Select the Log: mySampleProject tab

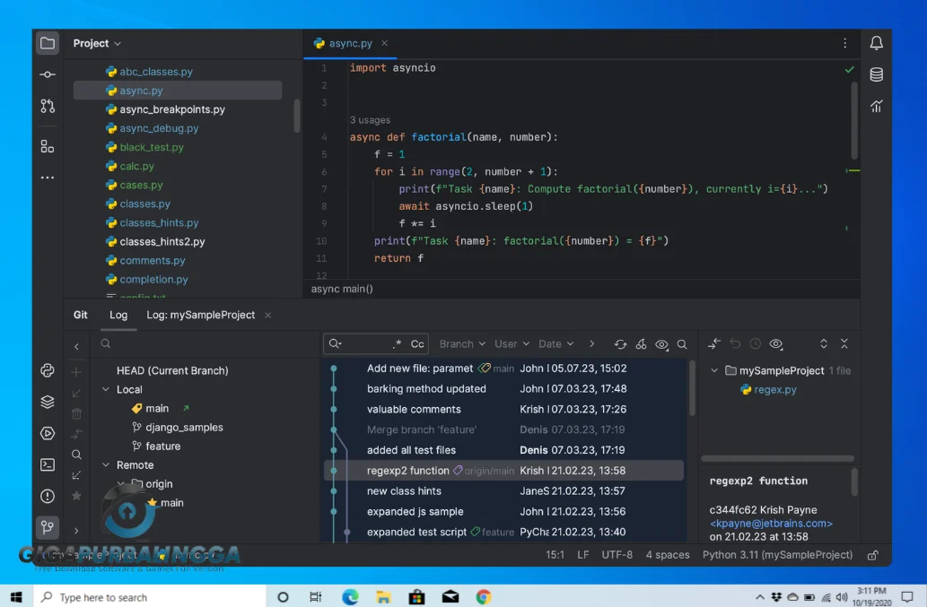(200, 315)
